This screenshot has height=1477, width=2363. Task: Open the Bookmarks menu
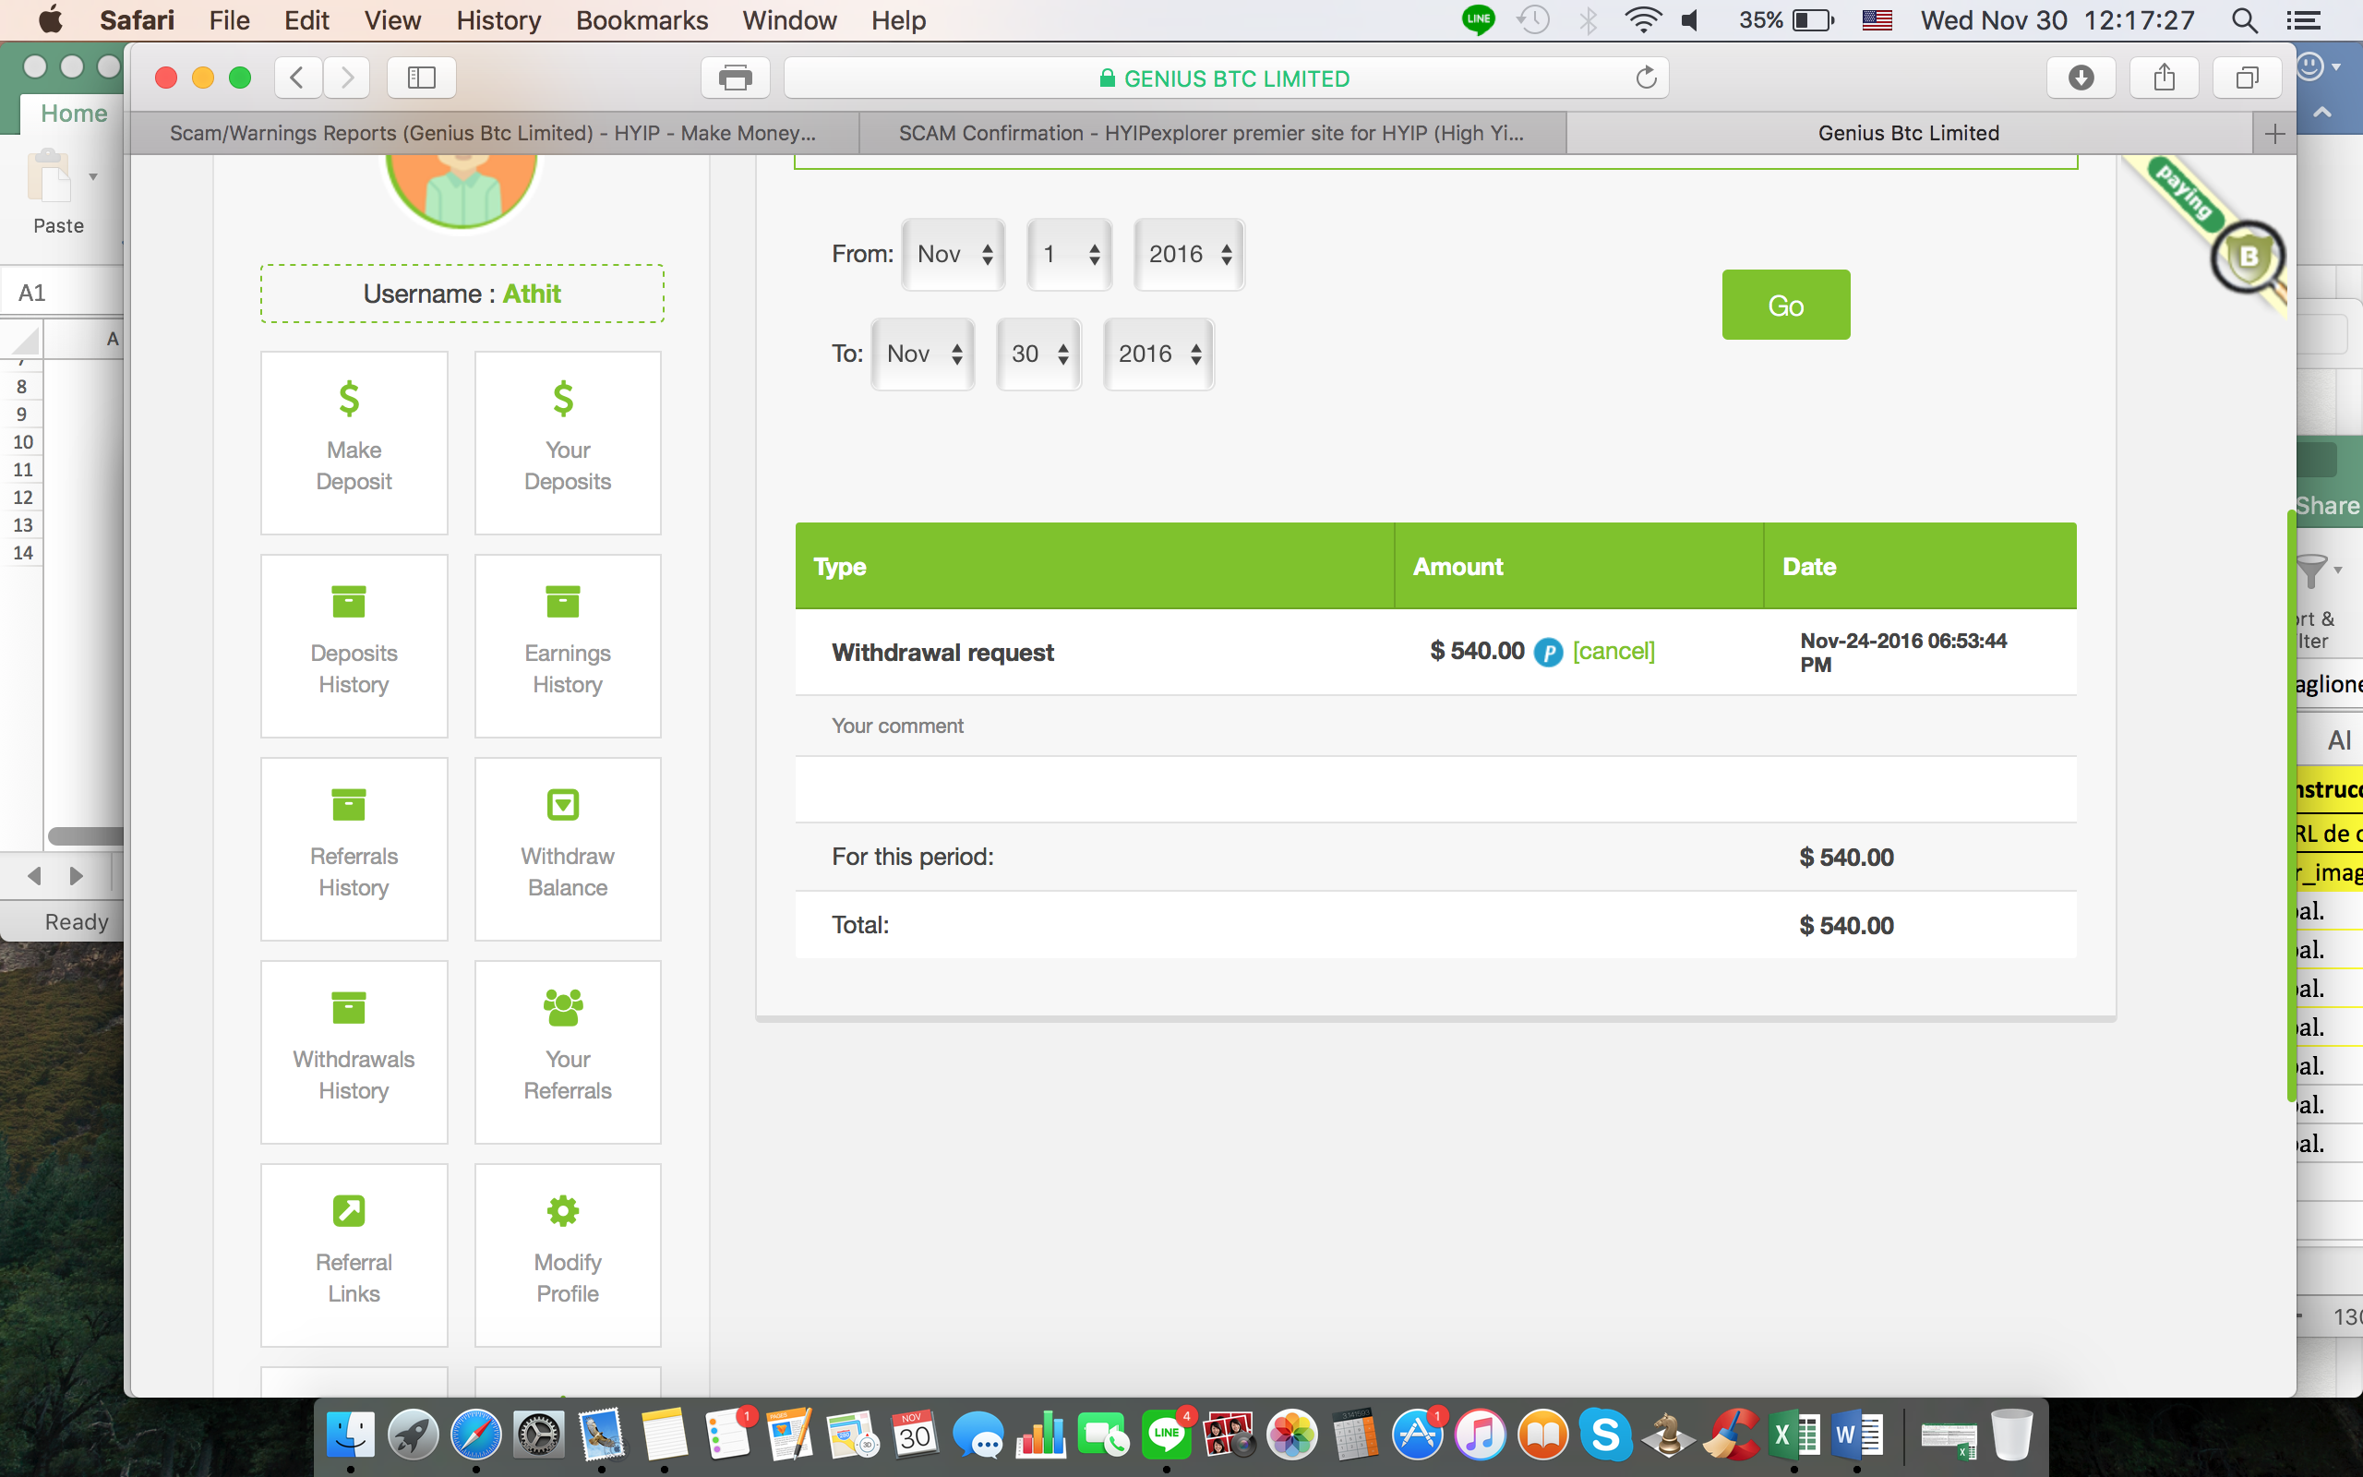click(642, 20)
